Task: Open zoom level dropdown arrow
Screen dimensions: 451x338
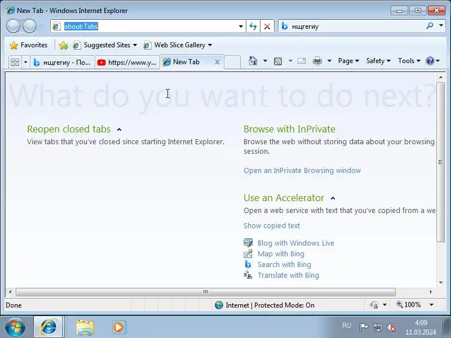Action: point(431,305)
